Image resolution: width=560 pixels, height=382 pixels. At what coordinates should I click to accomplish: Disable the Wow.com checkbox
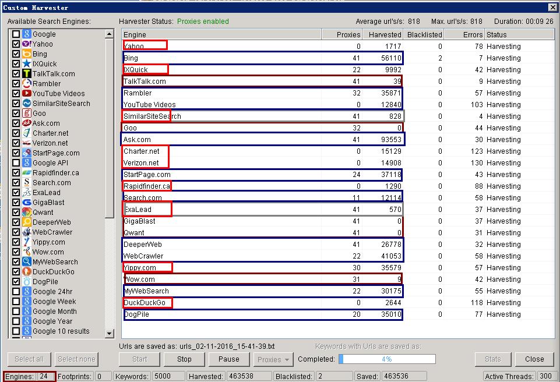pos(16,252)
